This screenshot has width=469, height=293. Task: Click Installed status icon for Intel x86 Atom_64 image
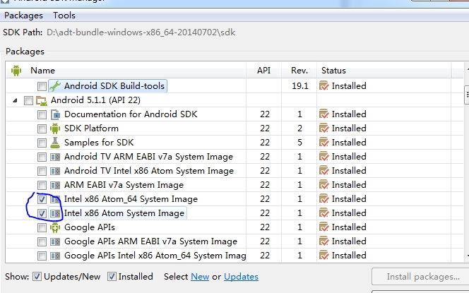point(324,199)
